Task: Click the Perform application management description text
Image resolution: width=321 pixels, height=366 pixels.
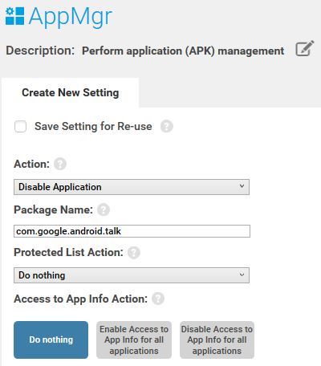Action: click(183, 51)
